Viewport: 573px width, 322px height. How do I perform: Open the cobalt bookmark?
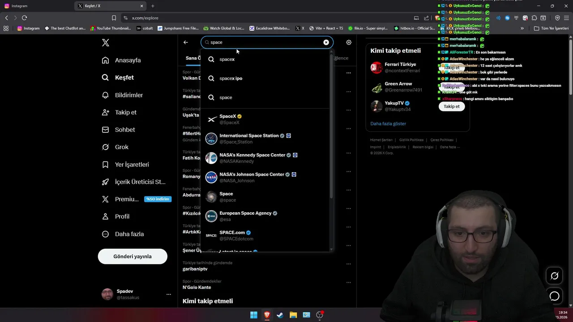pos(145,28)
